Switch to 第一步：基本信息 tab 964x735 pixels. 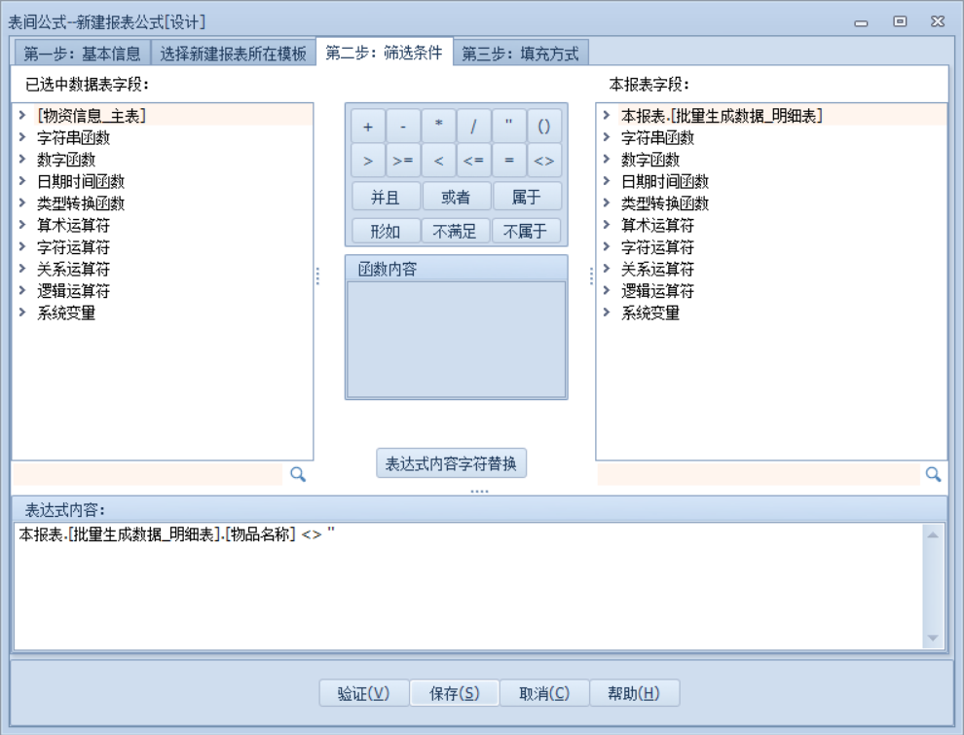pos(82,54)
